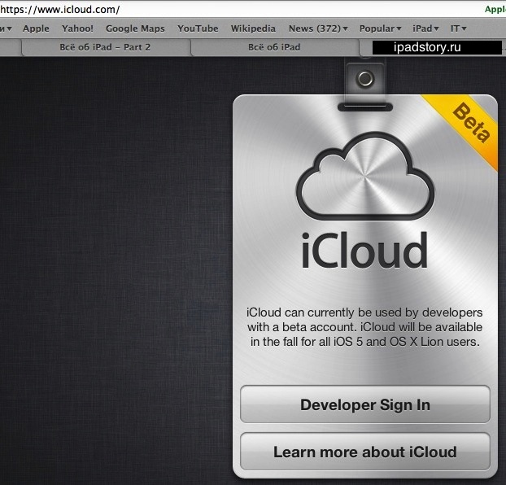Screen dimensions: 506x485
Task: Click the badge clip at top of card
Action: 364,80
